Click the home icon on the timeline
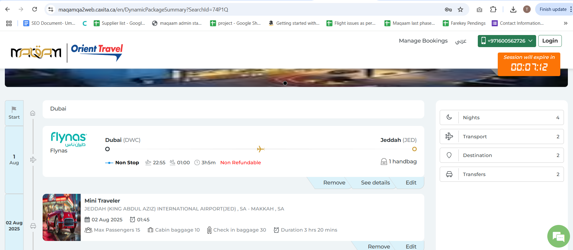 tap(33, 113)
